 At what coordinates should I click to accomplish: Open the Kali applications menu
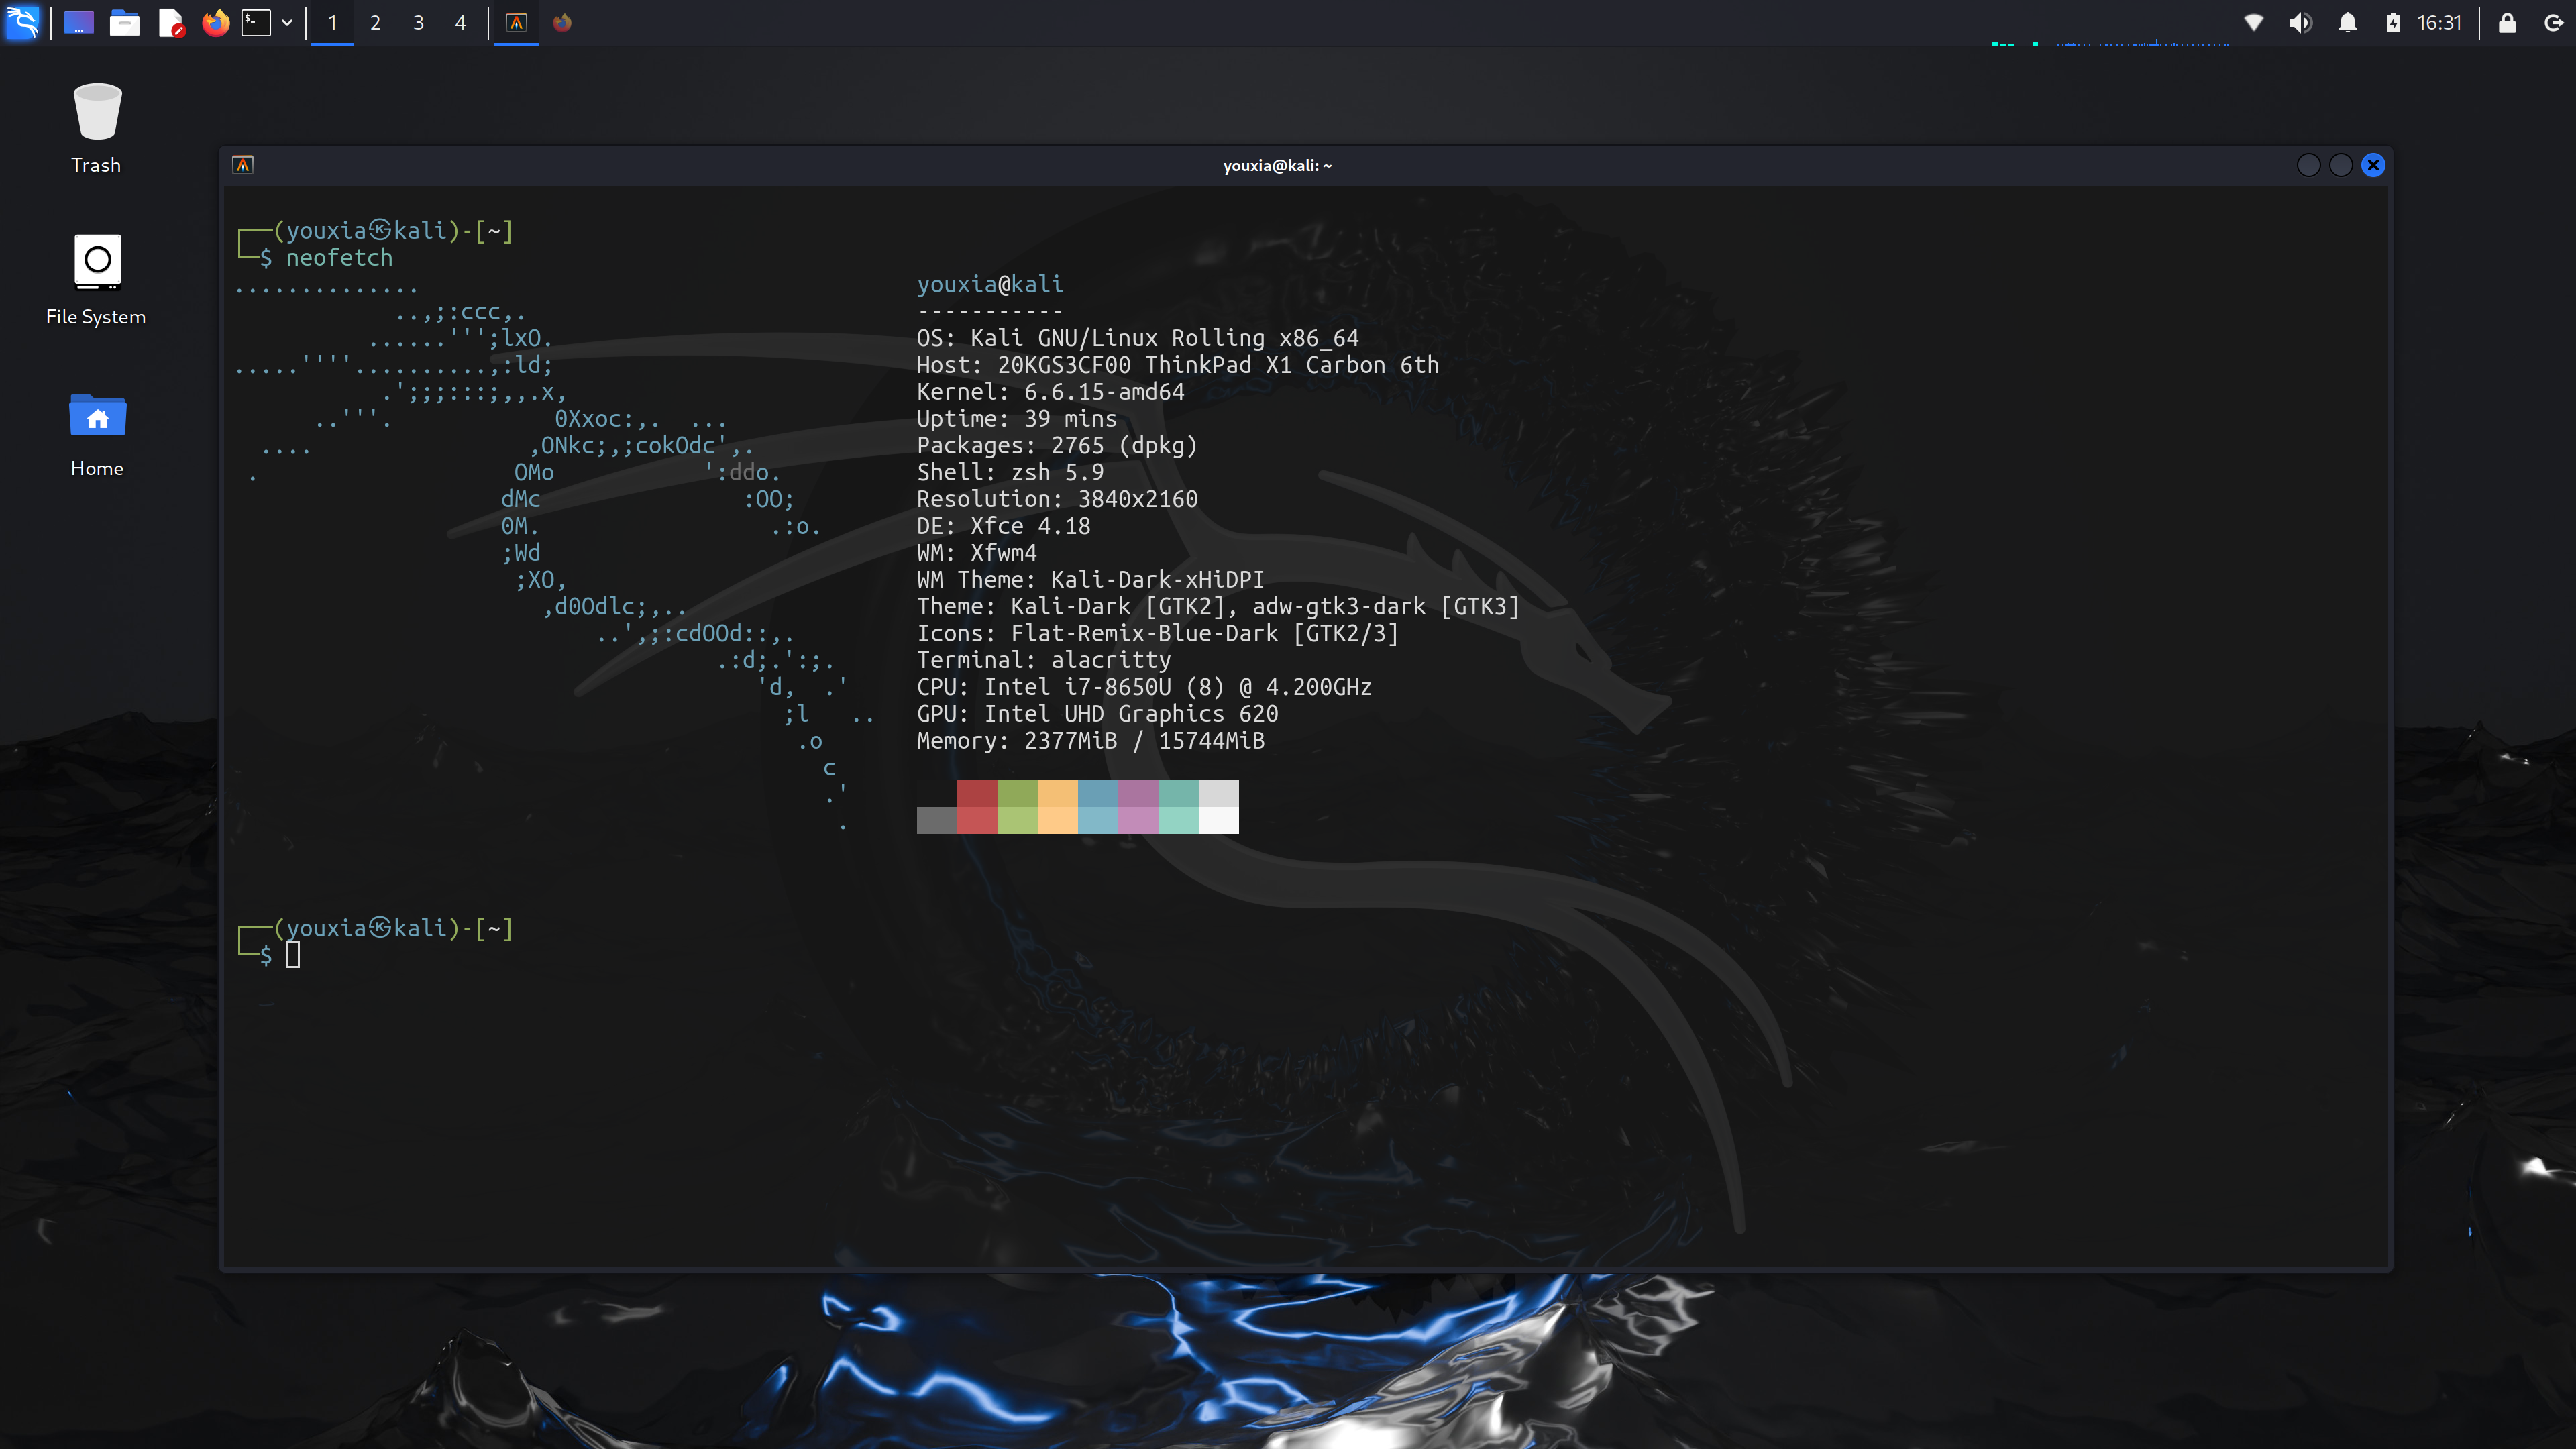[x=22, y=22]
